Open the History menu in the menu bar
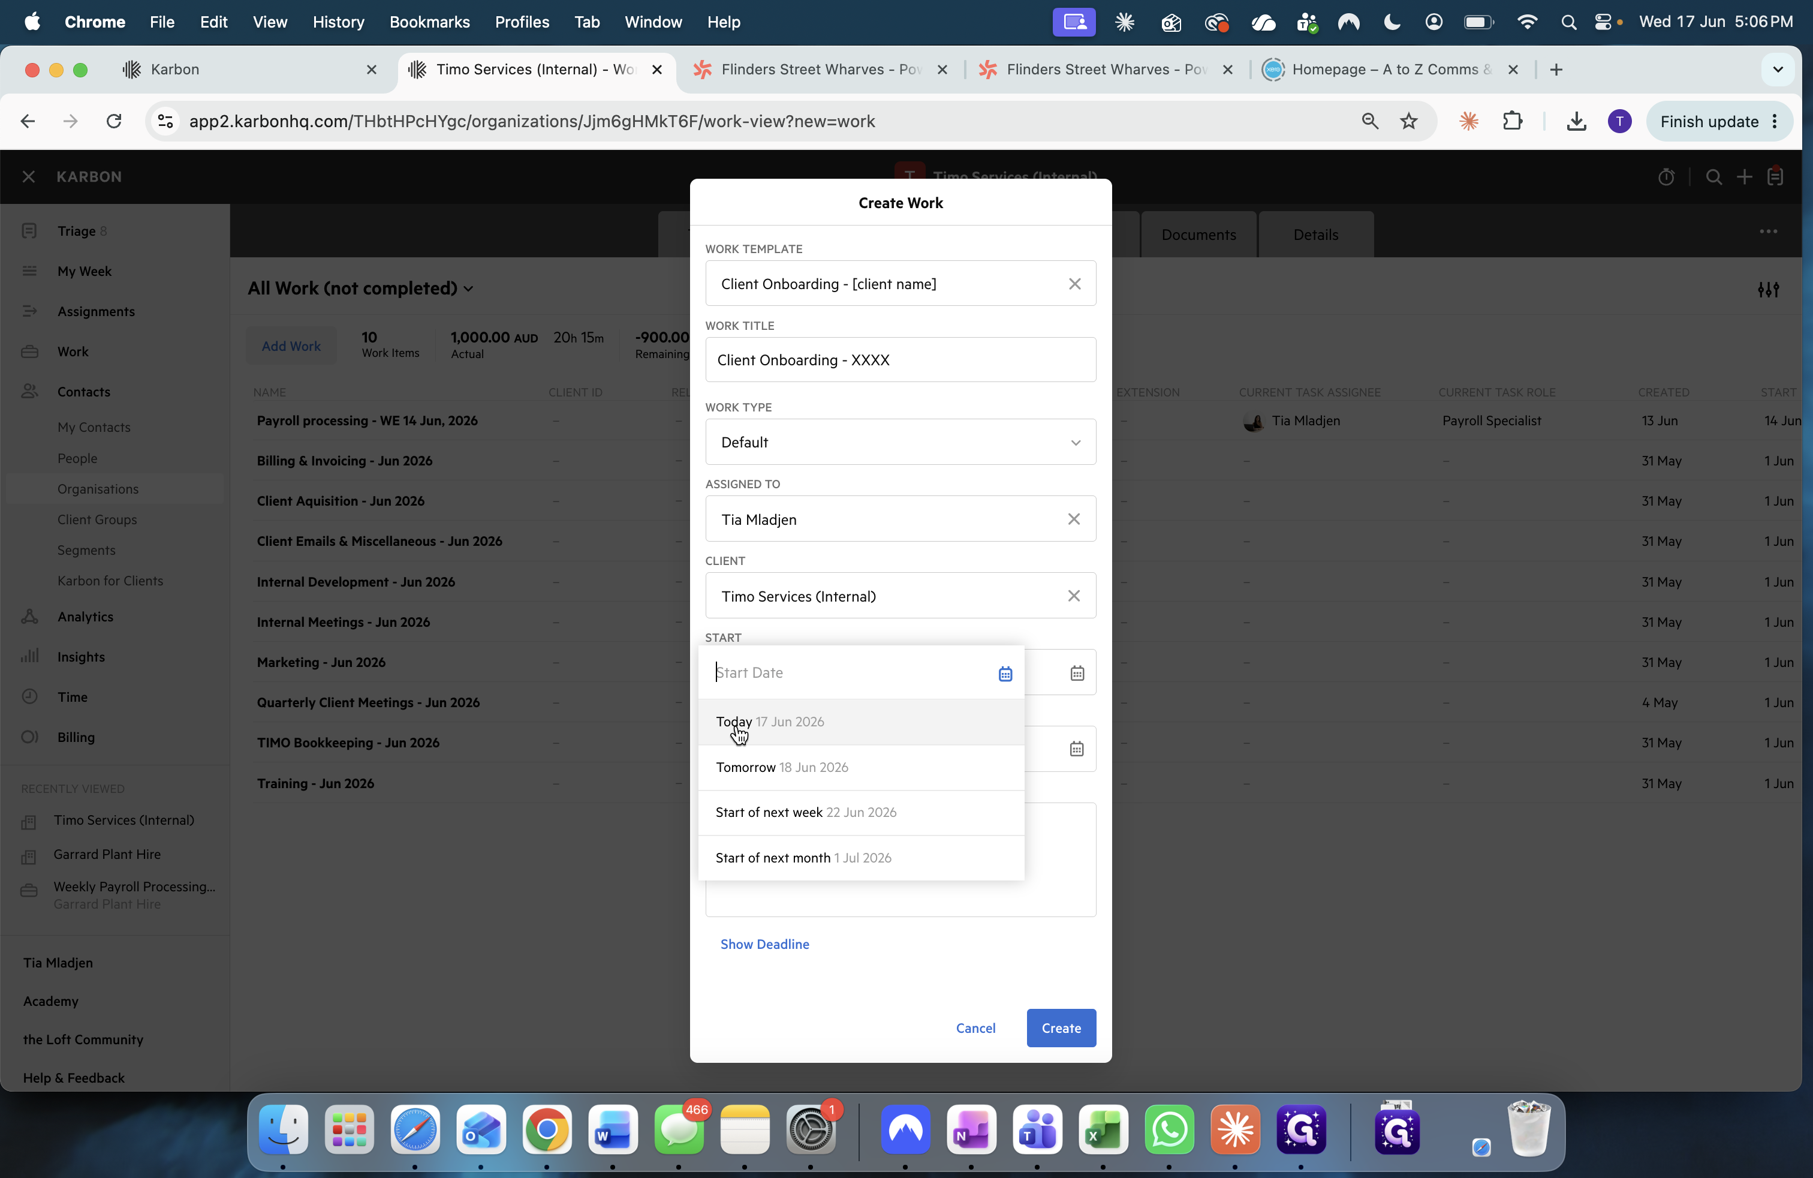 click(338, 22)
